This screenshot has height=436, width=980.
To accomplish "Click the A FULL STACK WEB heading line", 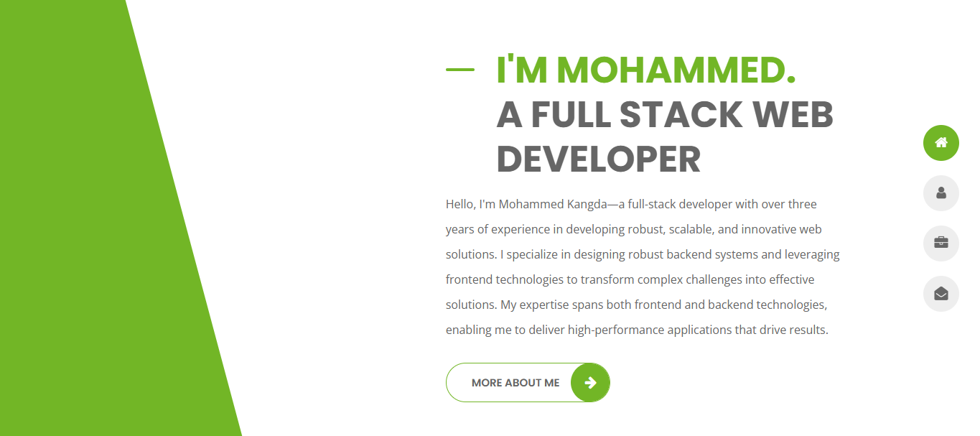I will tap(665, 114).
